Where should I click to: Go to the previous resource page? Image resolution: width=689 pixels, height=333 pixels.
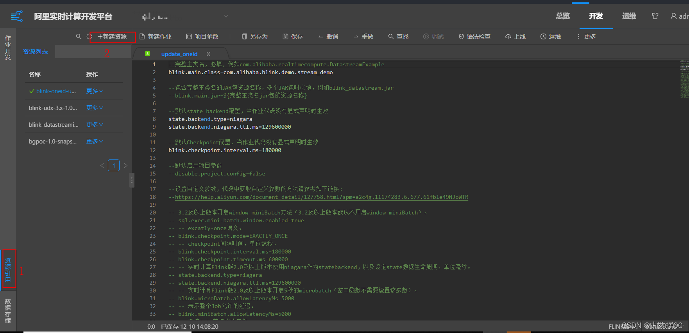point(102,165)
